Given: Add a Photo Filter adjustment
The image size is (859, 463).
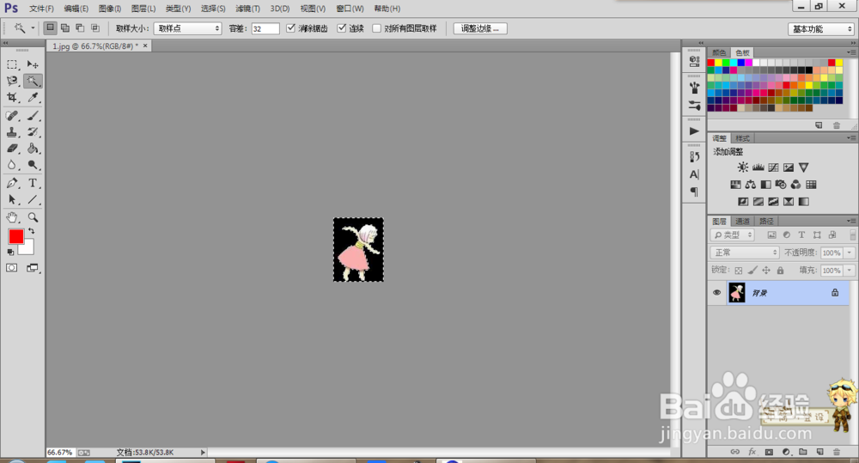Looking at the screenshot, I should click(x=781, y=185).
